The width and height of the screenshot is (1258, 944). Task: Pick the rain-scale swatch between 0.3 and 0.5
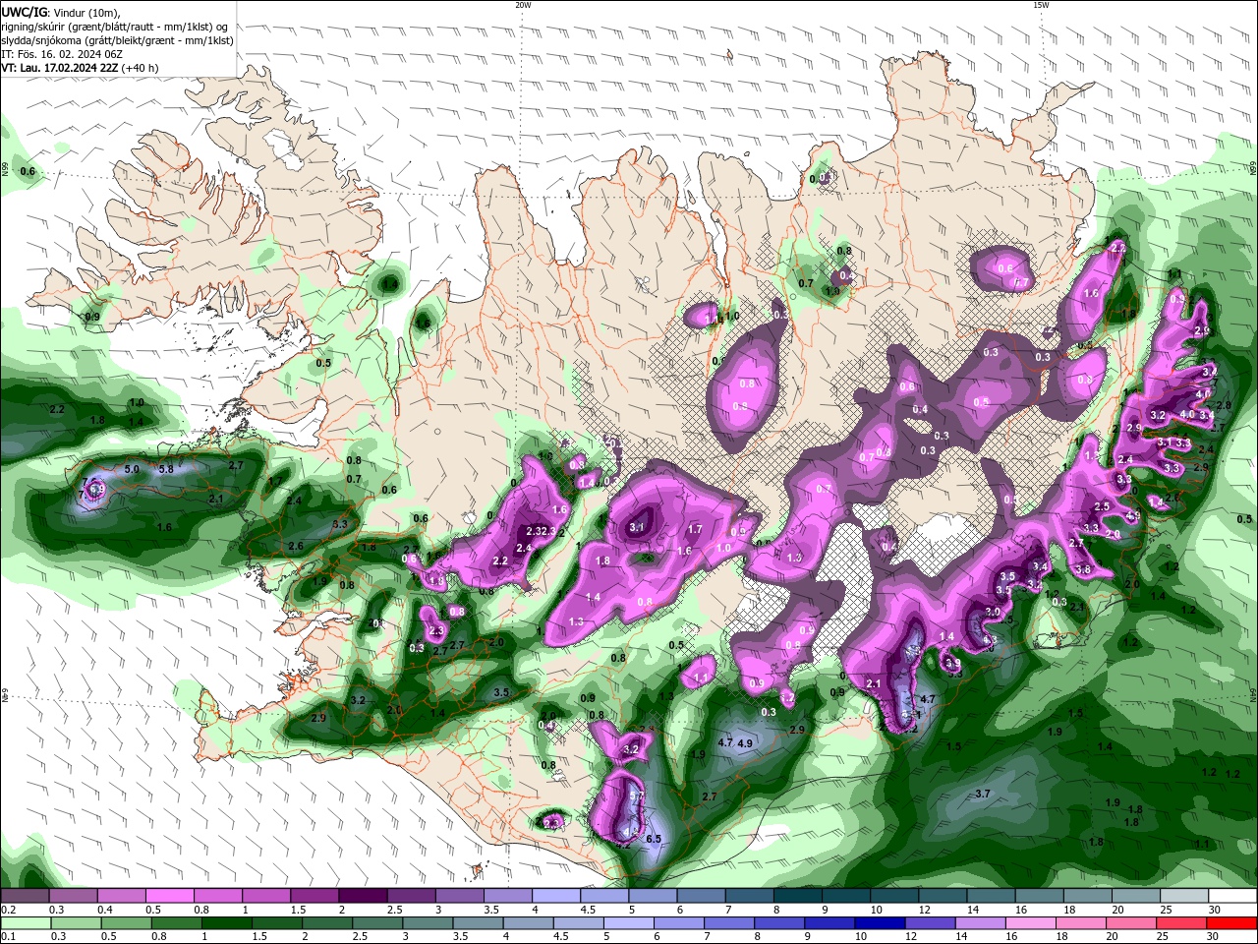pos(75,923)
